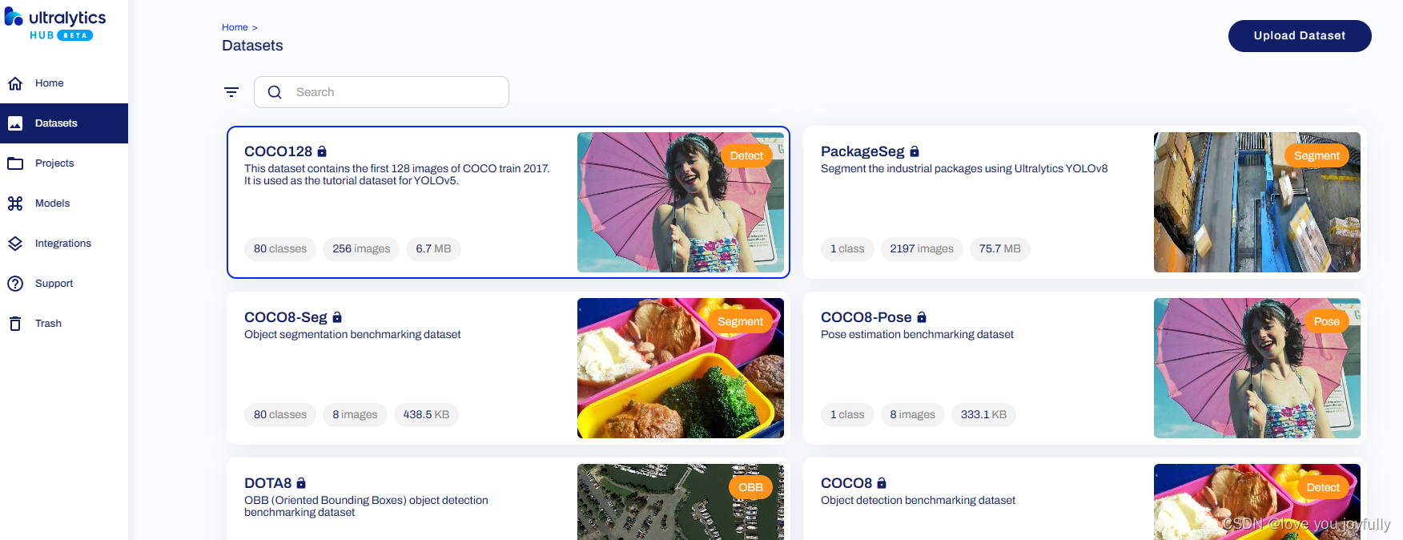Click the OBB badge on DOTA8
Screen dimensions: 1403x540
click(x=750, y=487)
